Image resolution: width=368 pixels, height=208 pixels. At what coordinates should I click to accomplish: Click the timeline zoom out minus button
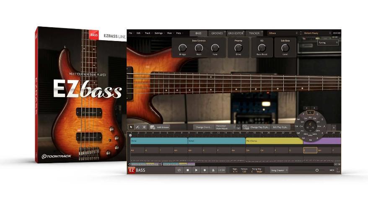pos(335,164)
